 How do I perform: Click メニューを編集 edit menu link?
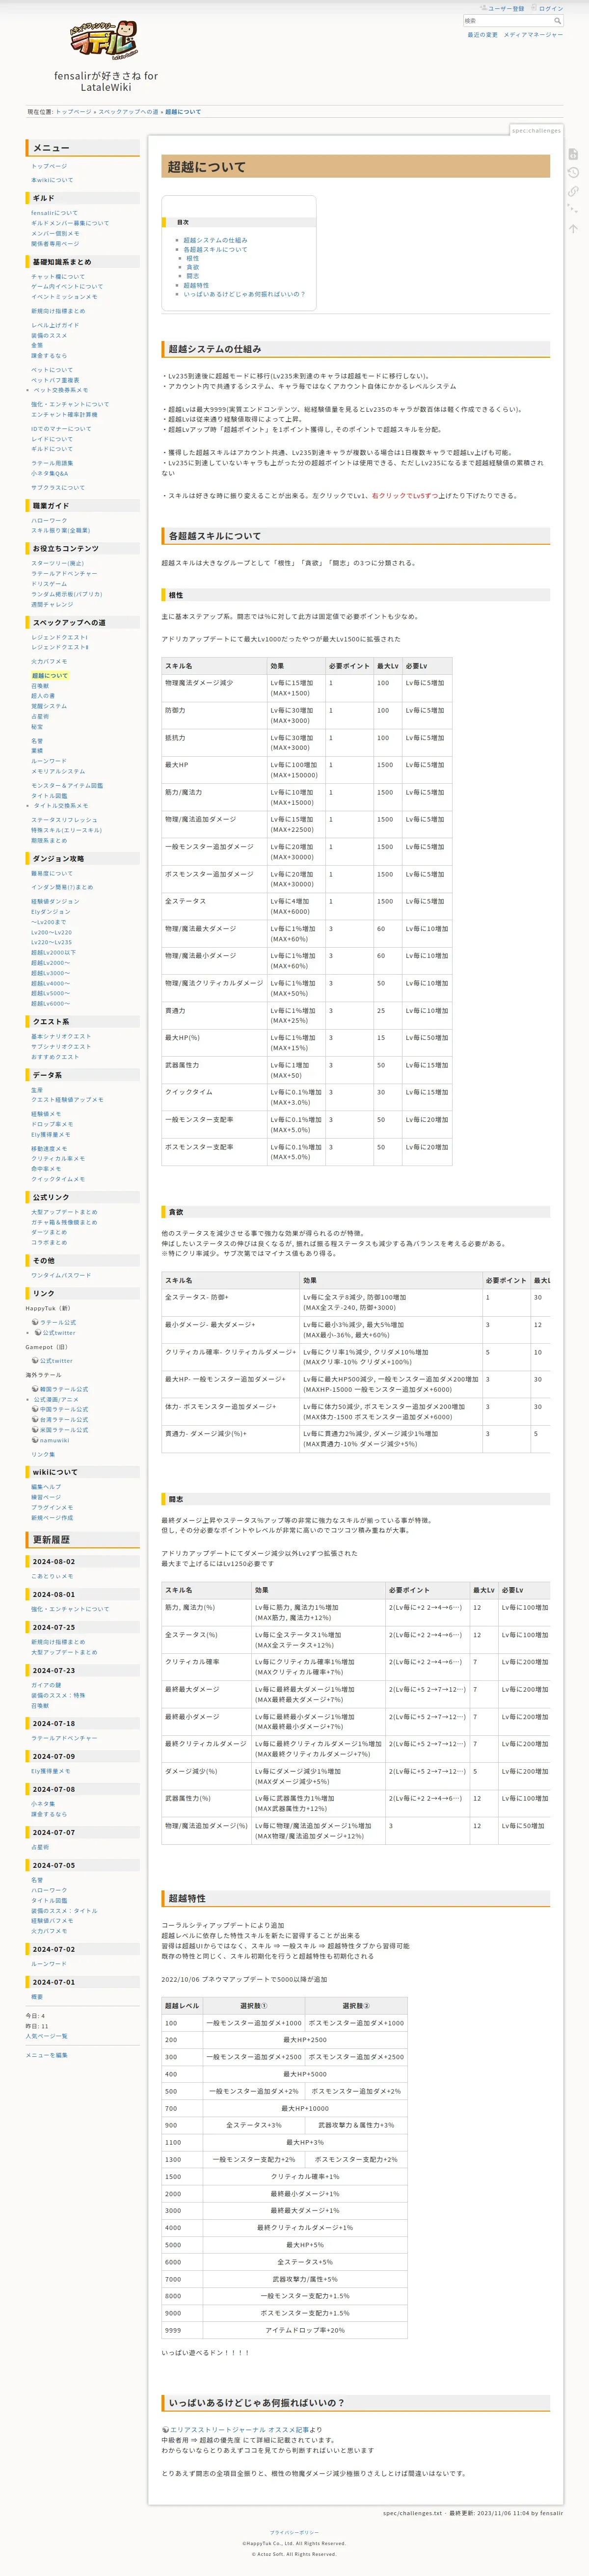pyautogui.click(x=46, y=2055)
